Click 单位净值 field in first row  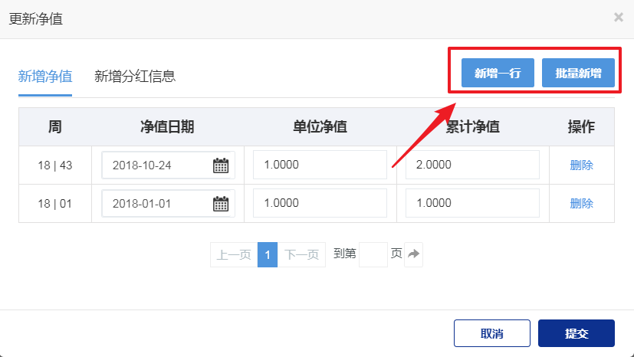[x=320, y=165]
